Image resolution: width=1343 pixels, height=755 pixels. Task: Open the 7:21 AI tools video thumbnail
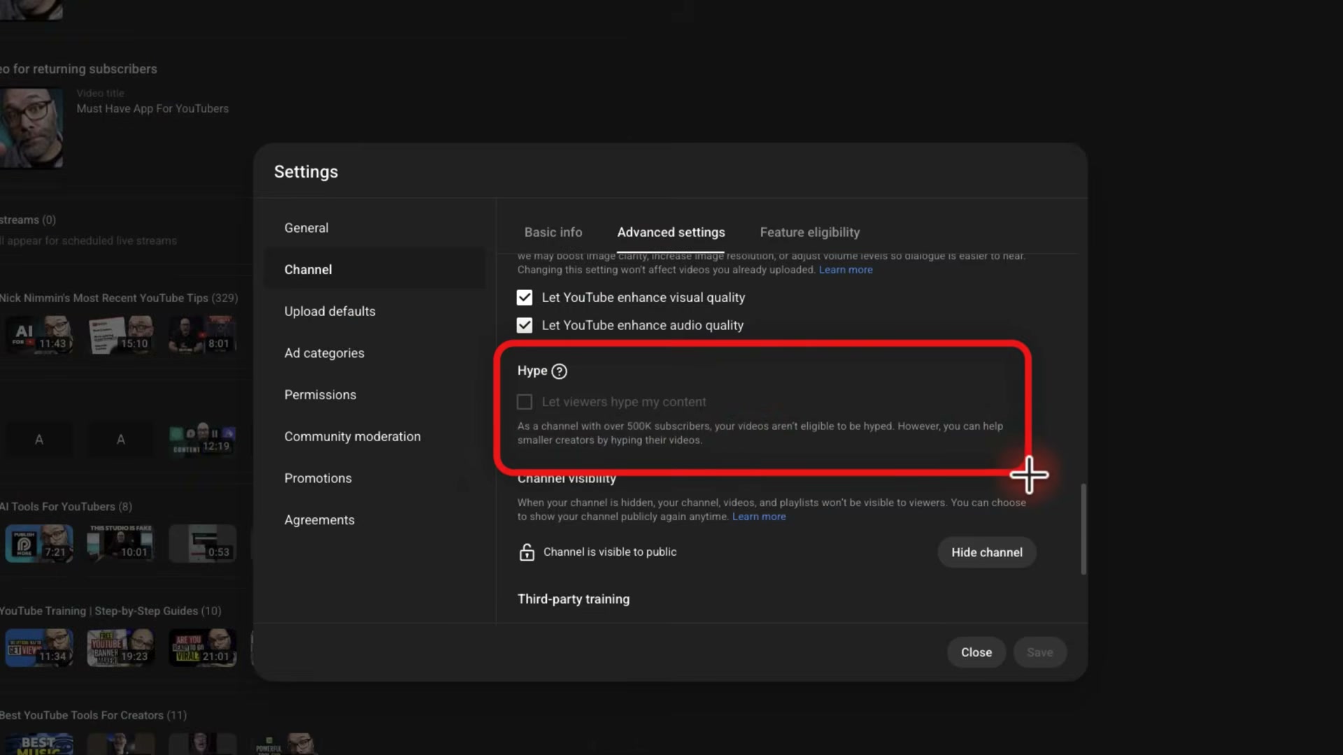click(38, 543)
